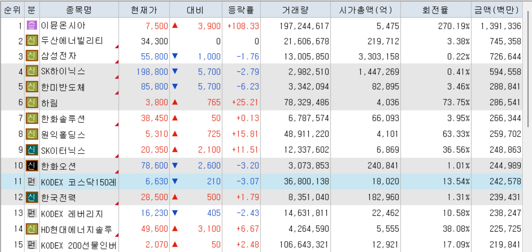Viewport: 532px width, 252px height.
Task: Click the teal 신 badge beside SK이터닉스
Action: tap(31, 149)
